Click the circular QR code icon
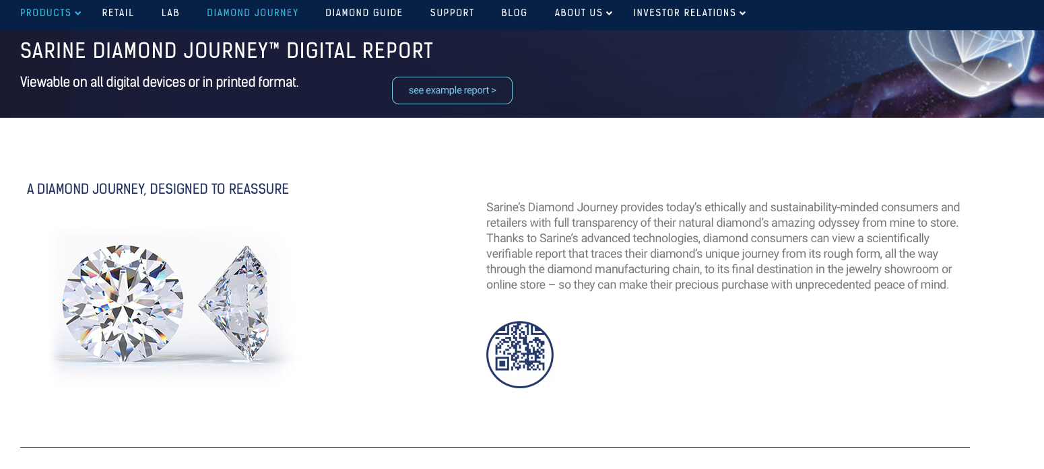1044x469 pixels. [x=520, y=355]
